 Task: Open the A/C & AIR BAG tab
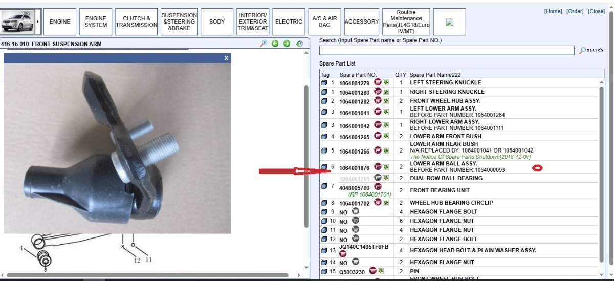(x=321, y=22)
